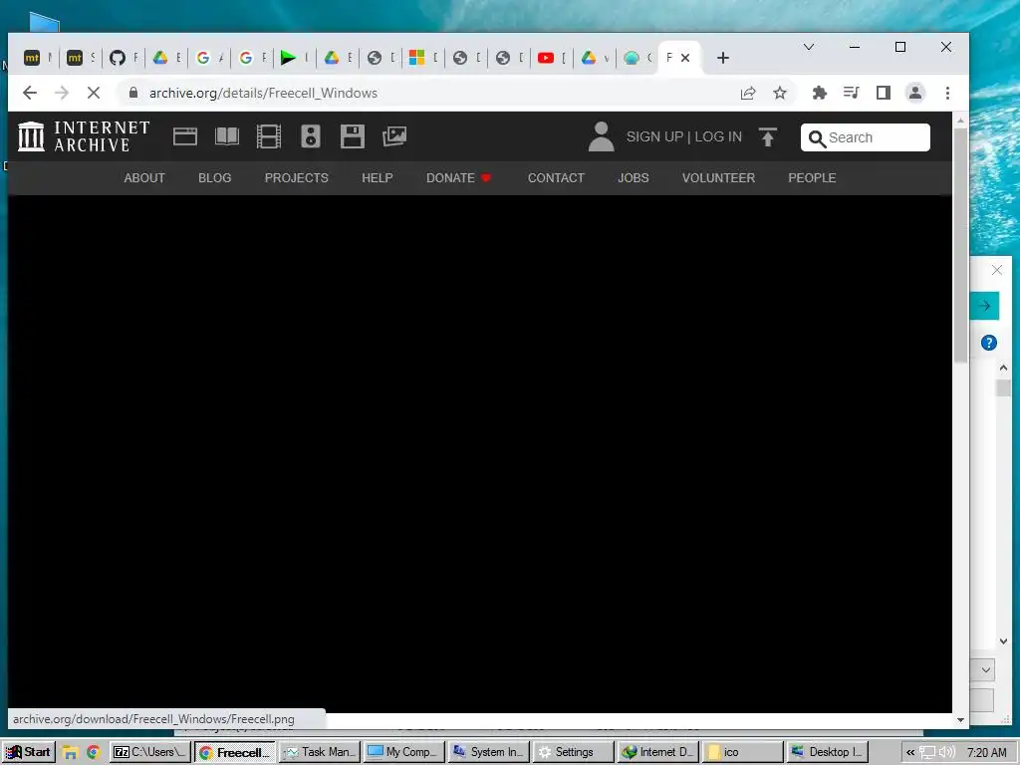Click the page scrollbar down arrow
This screenshot has width=1020, height=765.
click(x=960, y=720)
